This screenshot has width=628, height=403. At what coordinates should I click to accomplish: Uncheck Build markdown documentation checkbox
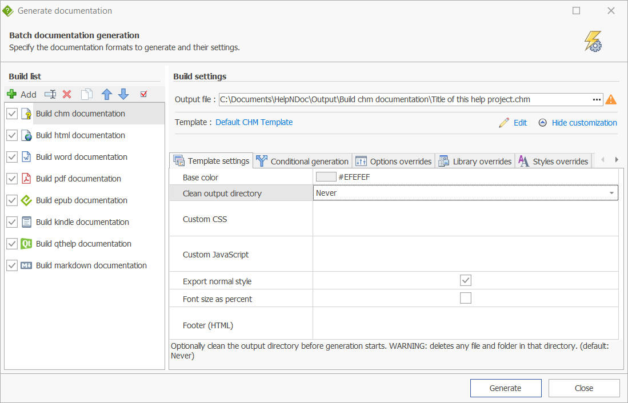[12, 265]
